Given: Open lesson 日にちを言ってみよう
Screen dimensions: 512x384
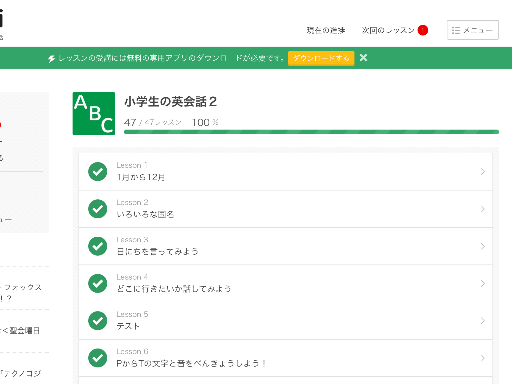Looking at the screenshot, I should [x=157, y=251].
